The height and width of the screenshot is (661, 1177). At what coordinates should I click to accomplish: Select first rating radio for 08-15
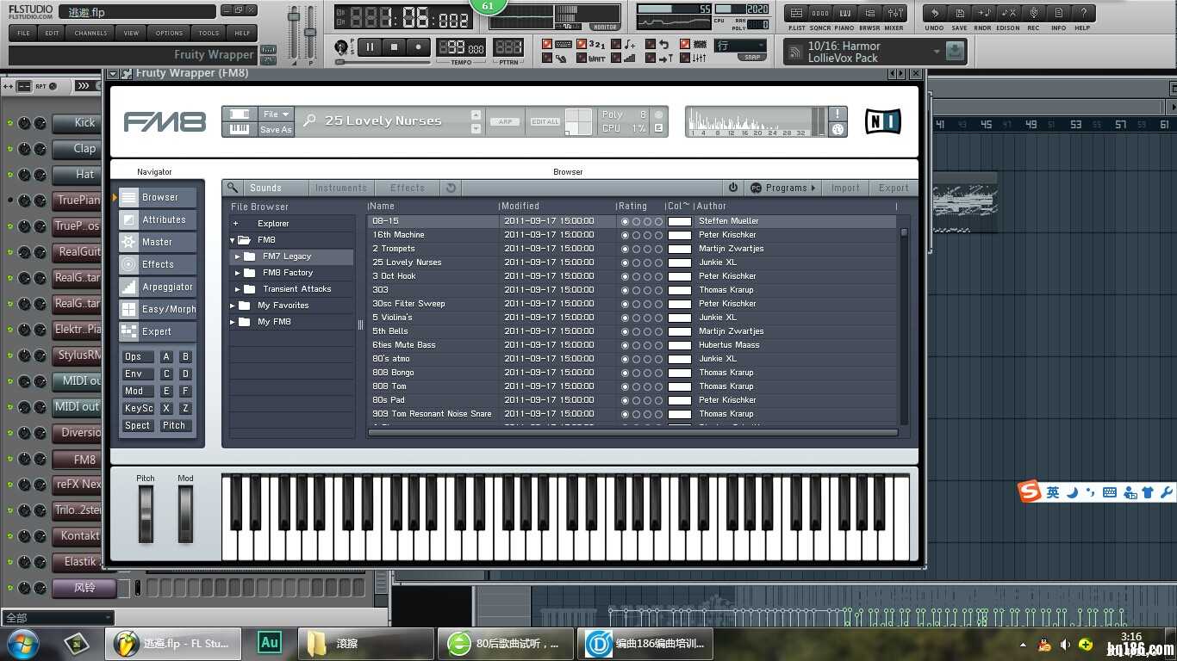coord(626,221)
